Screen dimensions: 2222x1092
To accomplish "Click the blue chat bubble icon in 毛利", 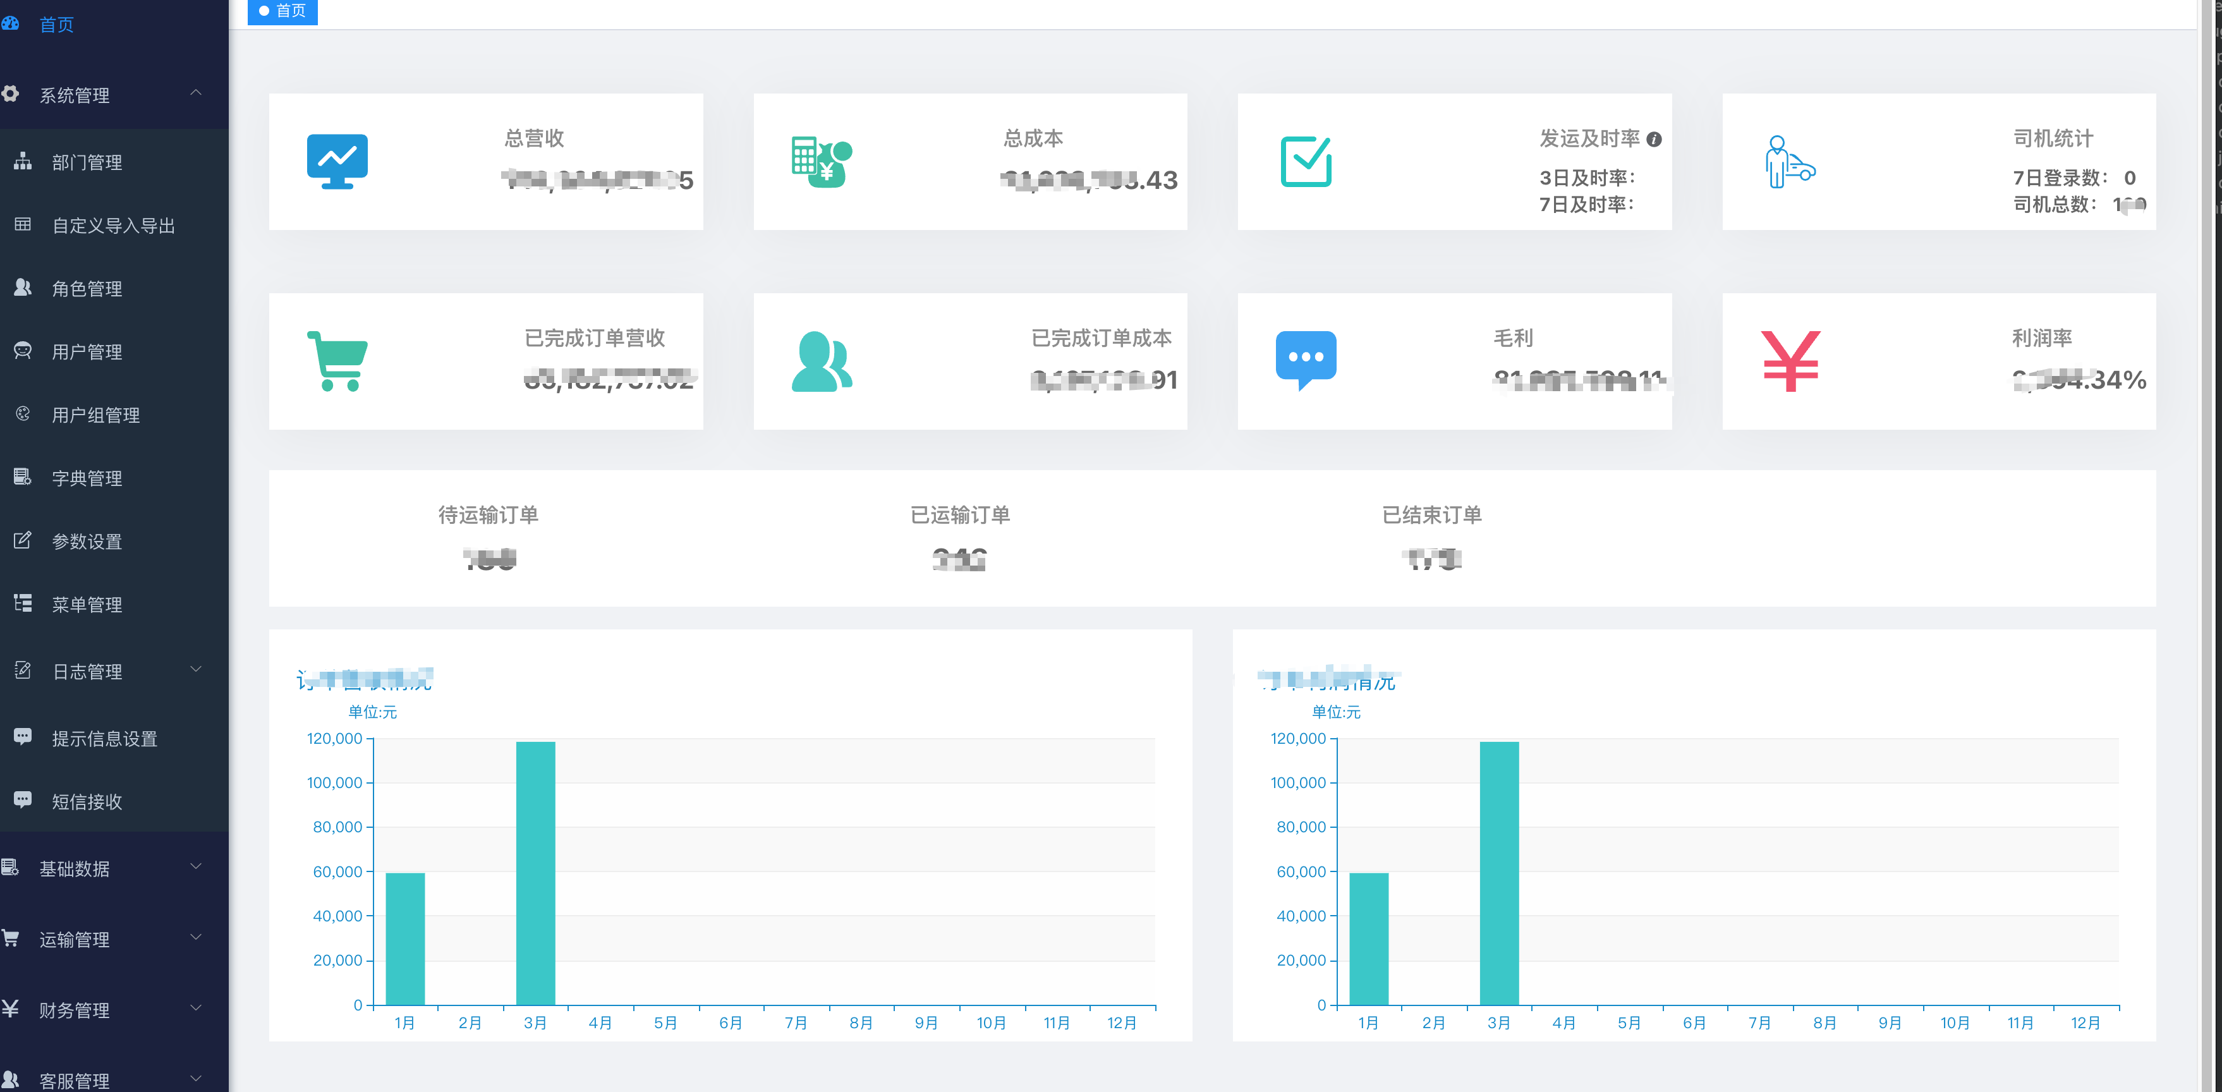I will (x=1306, y=361).
